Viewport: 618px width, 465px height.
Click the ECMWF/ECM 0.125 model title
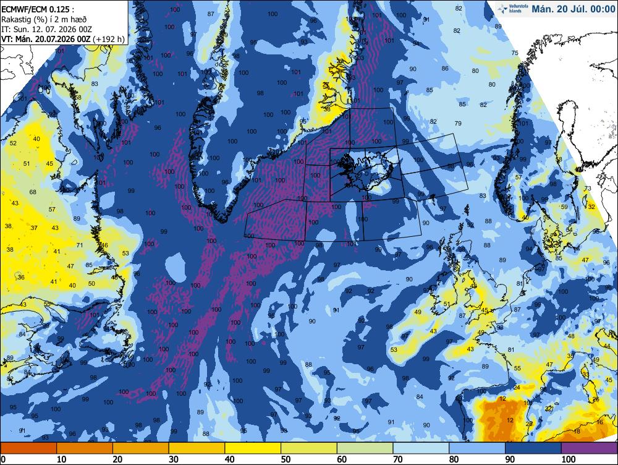click(x=38, y=9)
